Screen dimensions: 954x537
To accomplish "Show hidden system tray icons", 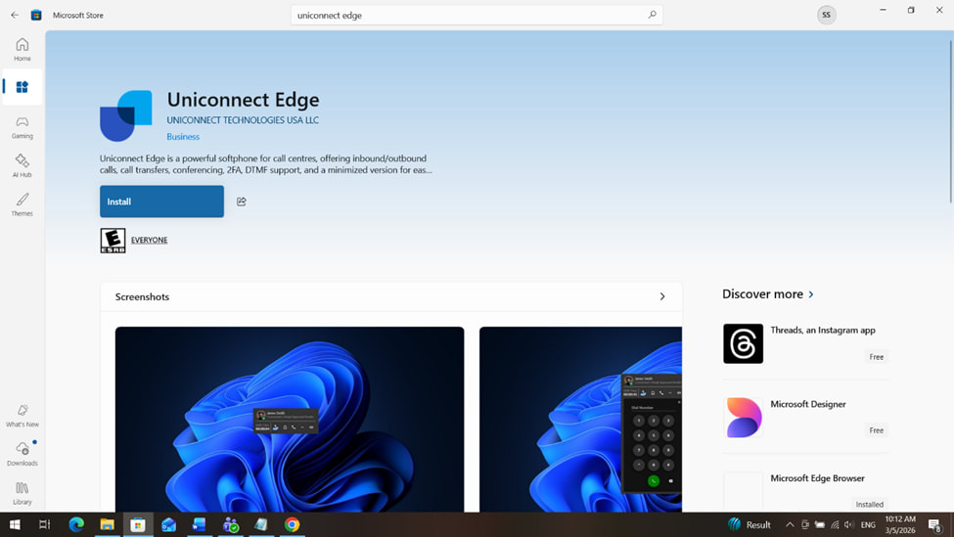I will coord(790,525).
